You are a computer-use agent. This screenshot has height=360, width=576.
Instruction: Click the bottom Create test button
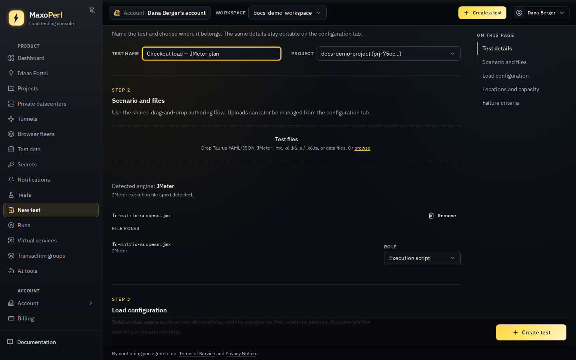[x=531, y=332]
